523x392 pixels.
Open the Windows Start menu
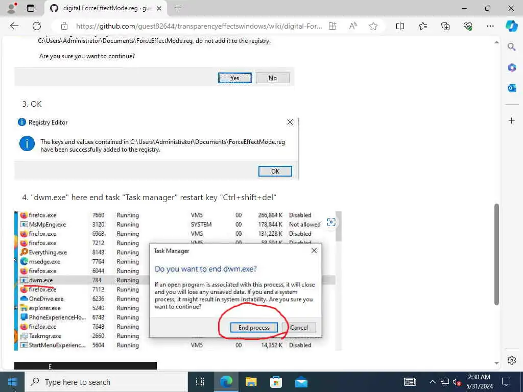coord(12,382)
